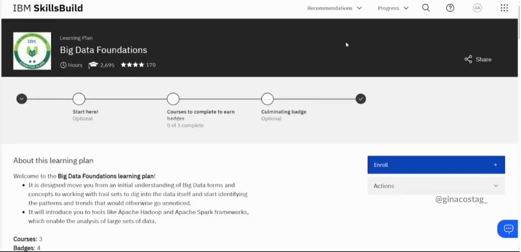This screenshot has height=252, width=521.
Task: Click the star rating icons
Action: pos(132,65)
